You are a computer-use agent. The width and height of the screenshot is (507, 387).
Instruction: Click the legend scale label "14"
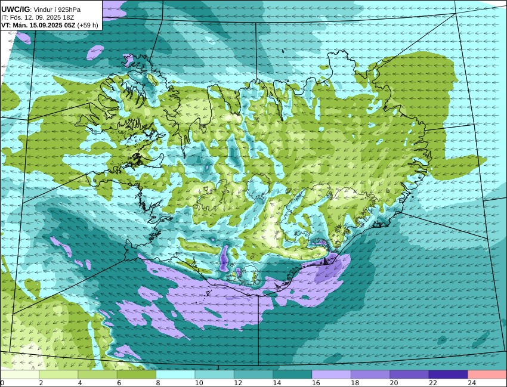tap(277, 383)
